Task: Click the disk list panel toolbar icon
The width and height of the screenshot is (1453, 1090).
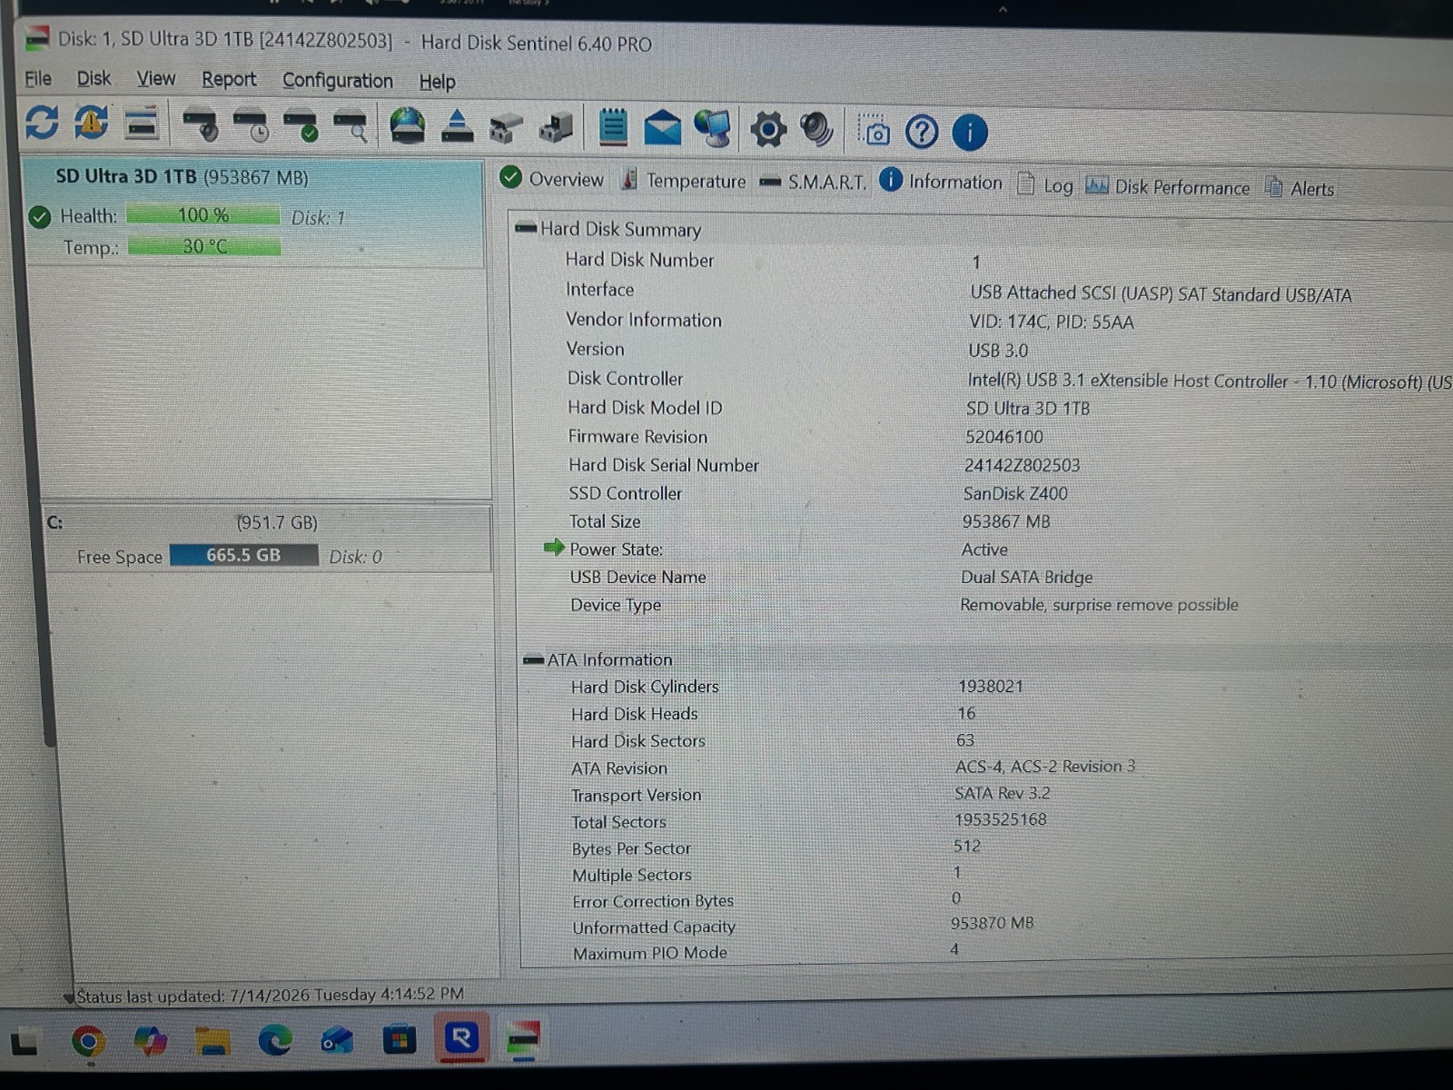Action: coord(141,123)
